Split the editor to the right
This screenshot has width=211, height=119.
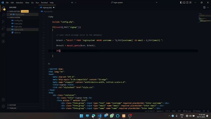(204, 7)
